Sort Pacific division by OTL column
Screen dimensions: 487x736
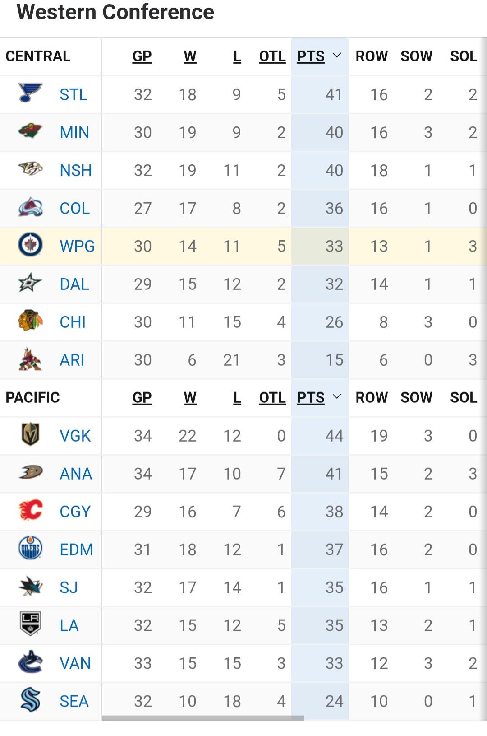click(272, 397)
